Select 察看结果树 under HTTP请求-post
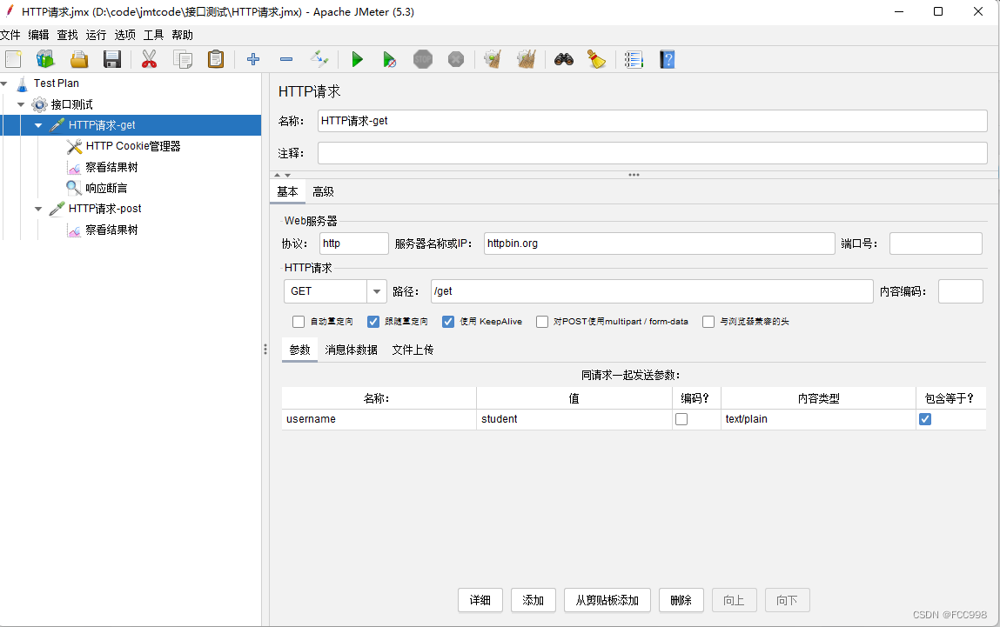 111,230
